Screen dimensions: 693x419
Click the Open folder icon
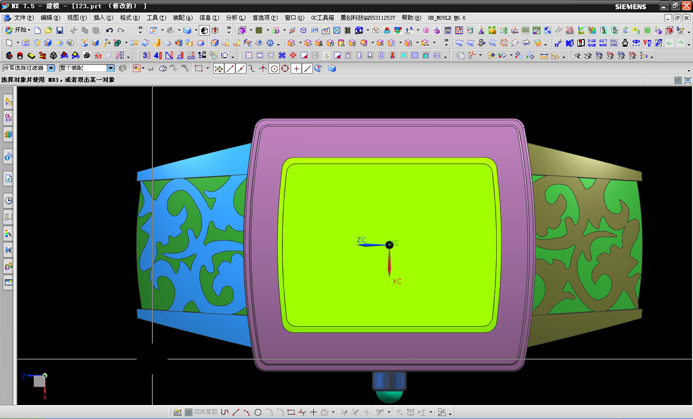tap(48, 30)
